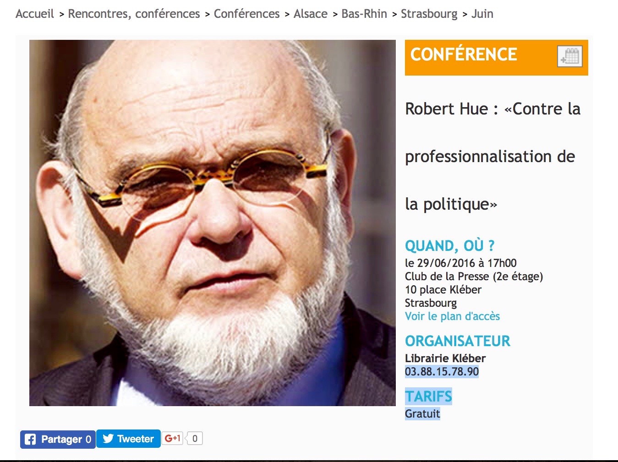Click the Librairie Kléber organizer name

tap(445, 359)
